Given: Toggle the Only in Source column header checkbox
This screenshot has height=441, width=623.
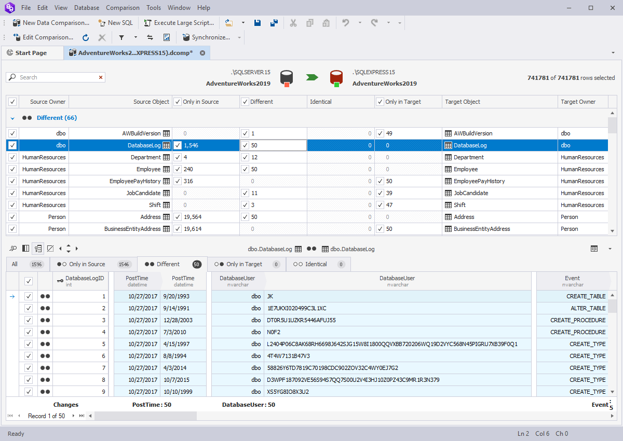Looking at the screenshot, I should (x=178, y=102).
